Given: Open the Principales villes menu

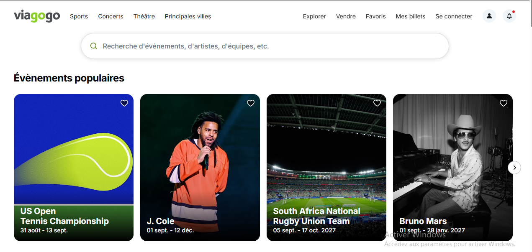Looking at the screenshot, I should tap(188, 16).
